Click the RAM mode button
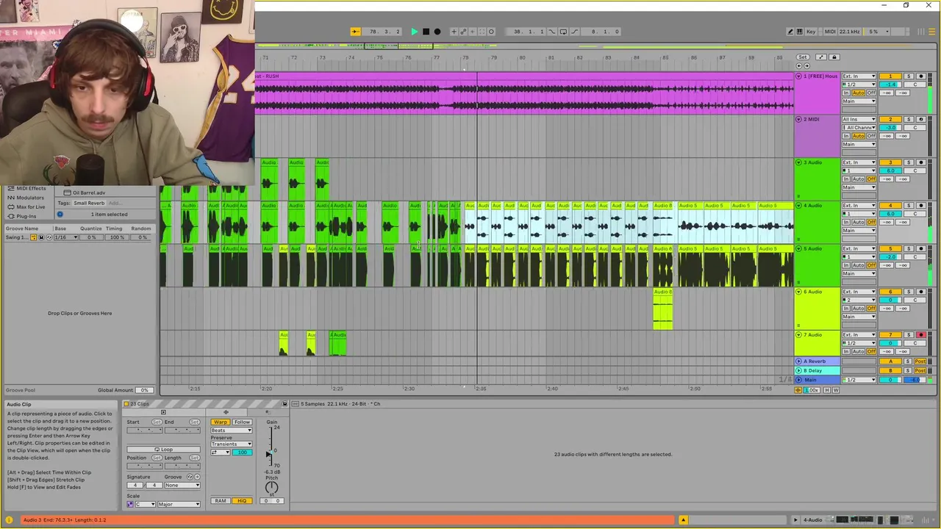This screenshot has width=941, height=529. point(221,501)
